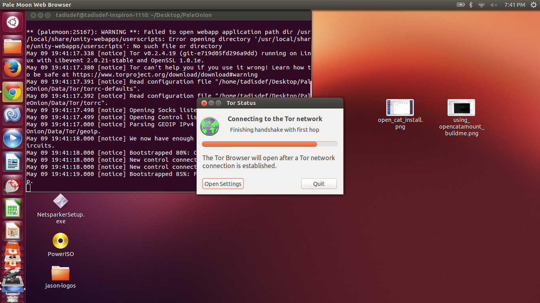540x303 pixels.
Task: Open the Bluetooth indicator menu
Action: [471, 5]
